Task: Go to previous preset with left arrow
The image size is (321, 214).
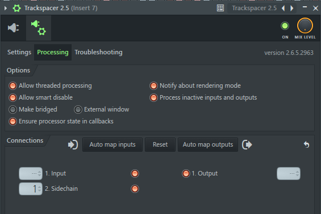Action: (x=284, y=8)
